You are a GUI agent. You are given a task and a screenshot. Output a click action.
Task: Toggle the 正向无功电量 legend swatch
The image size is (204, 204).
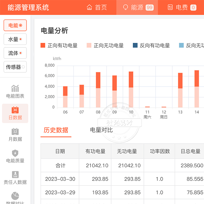[x=89, y=45]
